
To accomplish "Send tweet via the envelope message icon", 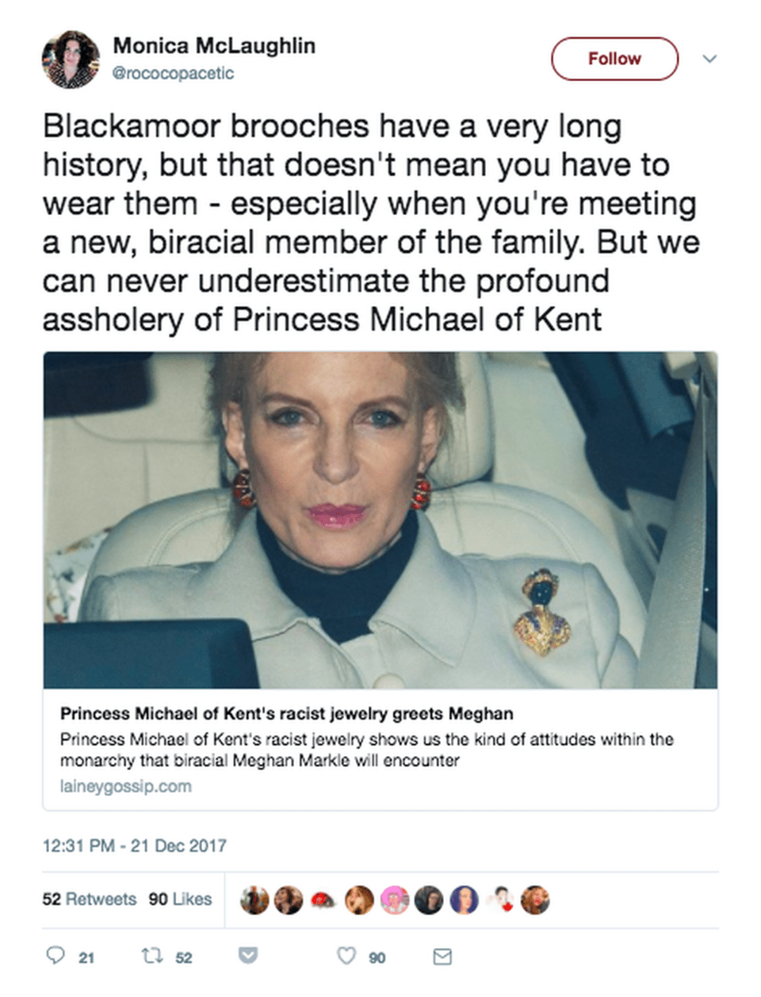I will [442, 956].
